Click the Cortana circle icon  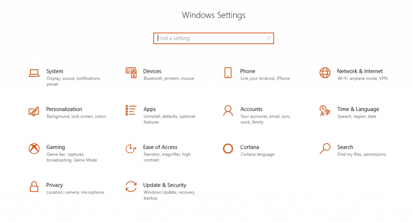(228, 149)
